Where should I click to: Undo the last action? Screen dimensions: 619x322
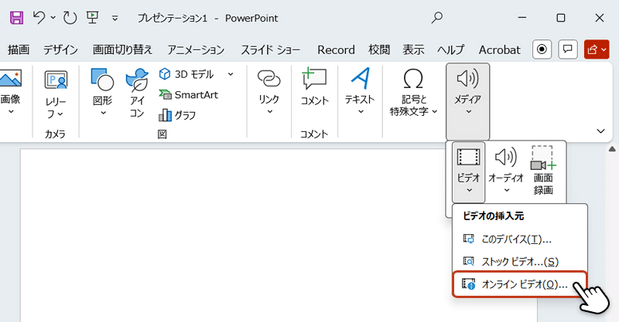39,18
